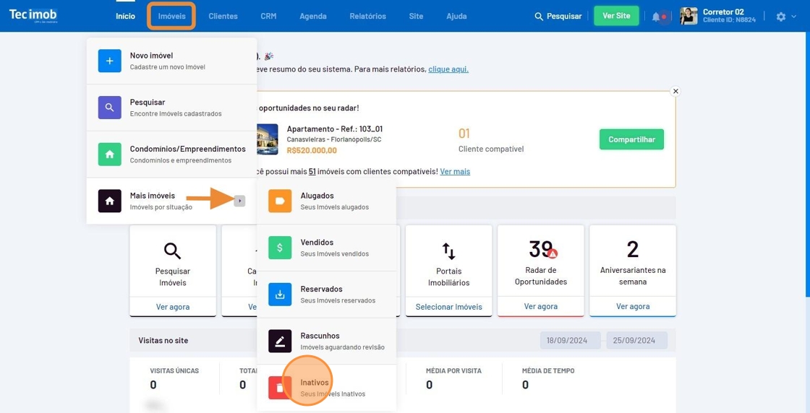Go to the CRM menu

(268, 16)
